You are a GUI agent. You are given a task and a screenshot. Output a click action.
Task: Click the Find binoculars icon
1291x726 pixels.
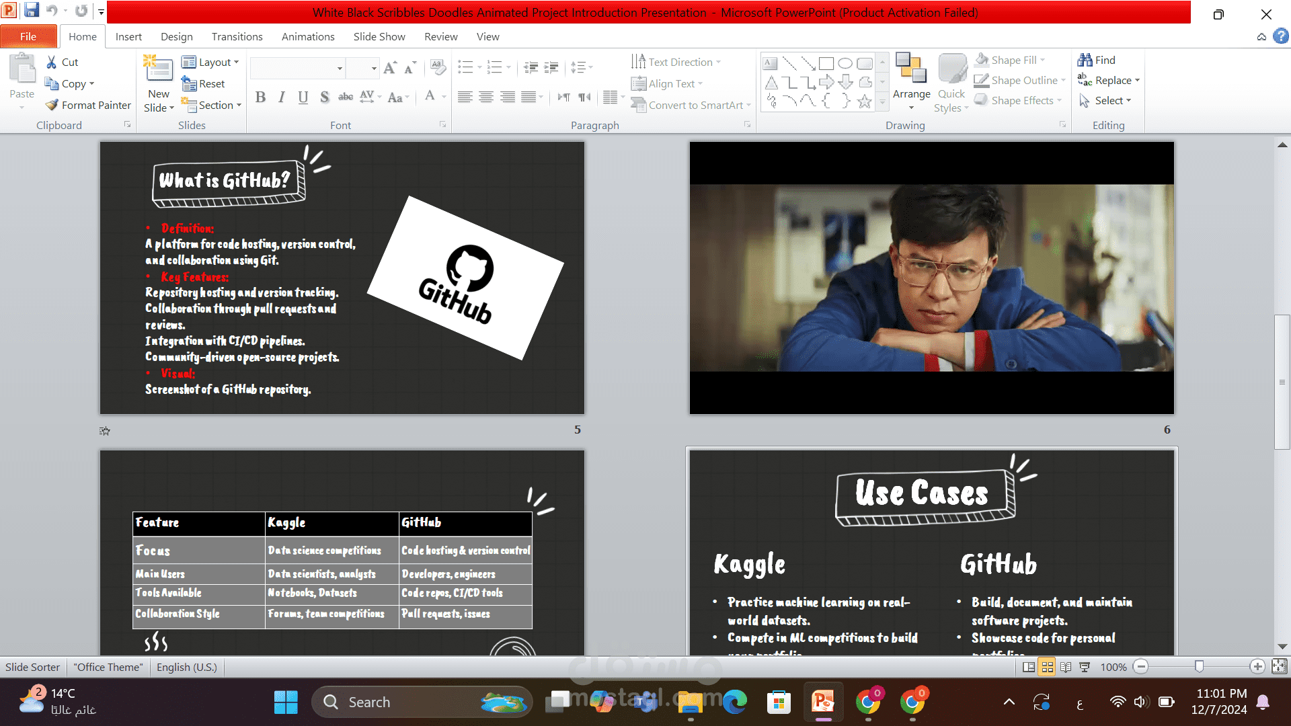coord(1085,60)
